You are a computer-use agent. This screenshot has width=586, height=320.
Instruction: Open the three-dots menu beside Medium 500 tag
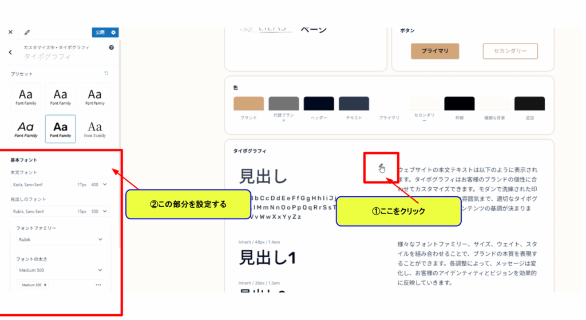point(98,285)
